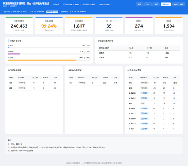Select the orange 99.24% rate value
The width and height of the screenshot is (188, 166).
click(49, 26)
